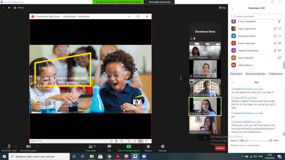Screen dimensions: 285x160
Task: Select participant Наталья Каримова
Action: coord(256,51)
